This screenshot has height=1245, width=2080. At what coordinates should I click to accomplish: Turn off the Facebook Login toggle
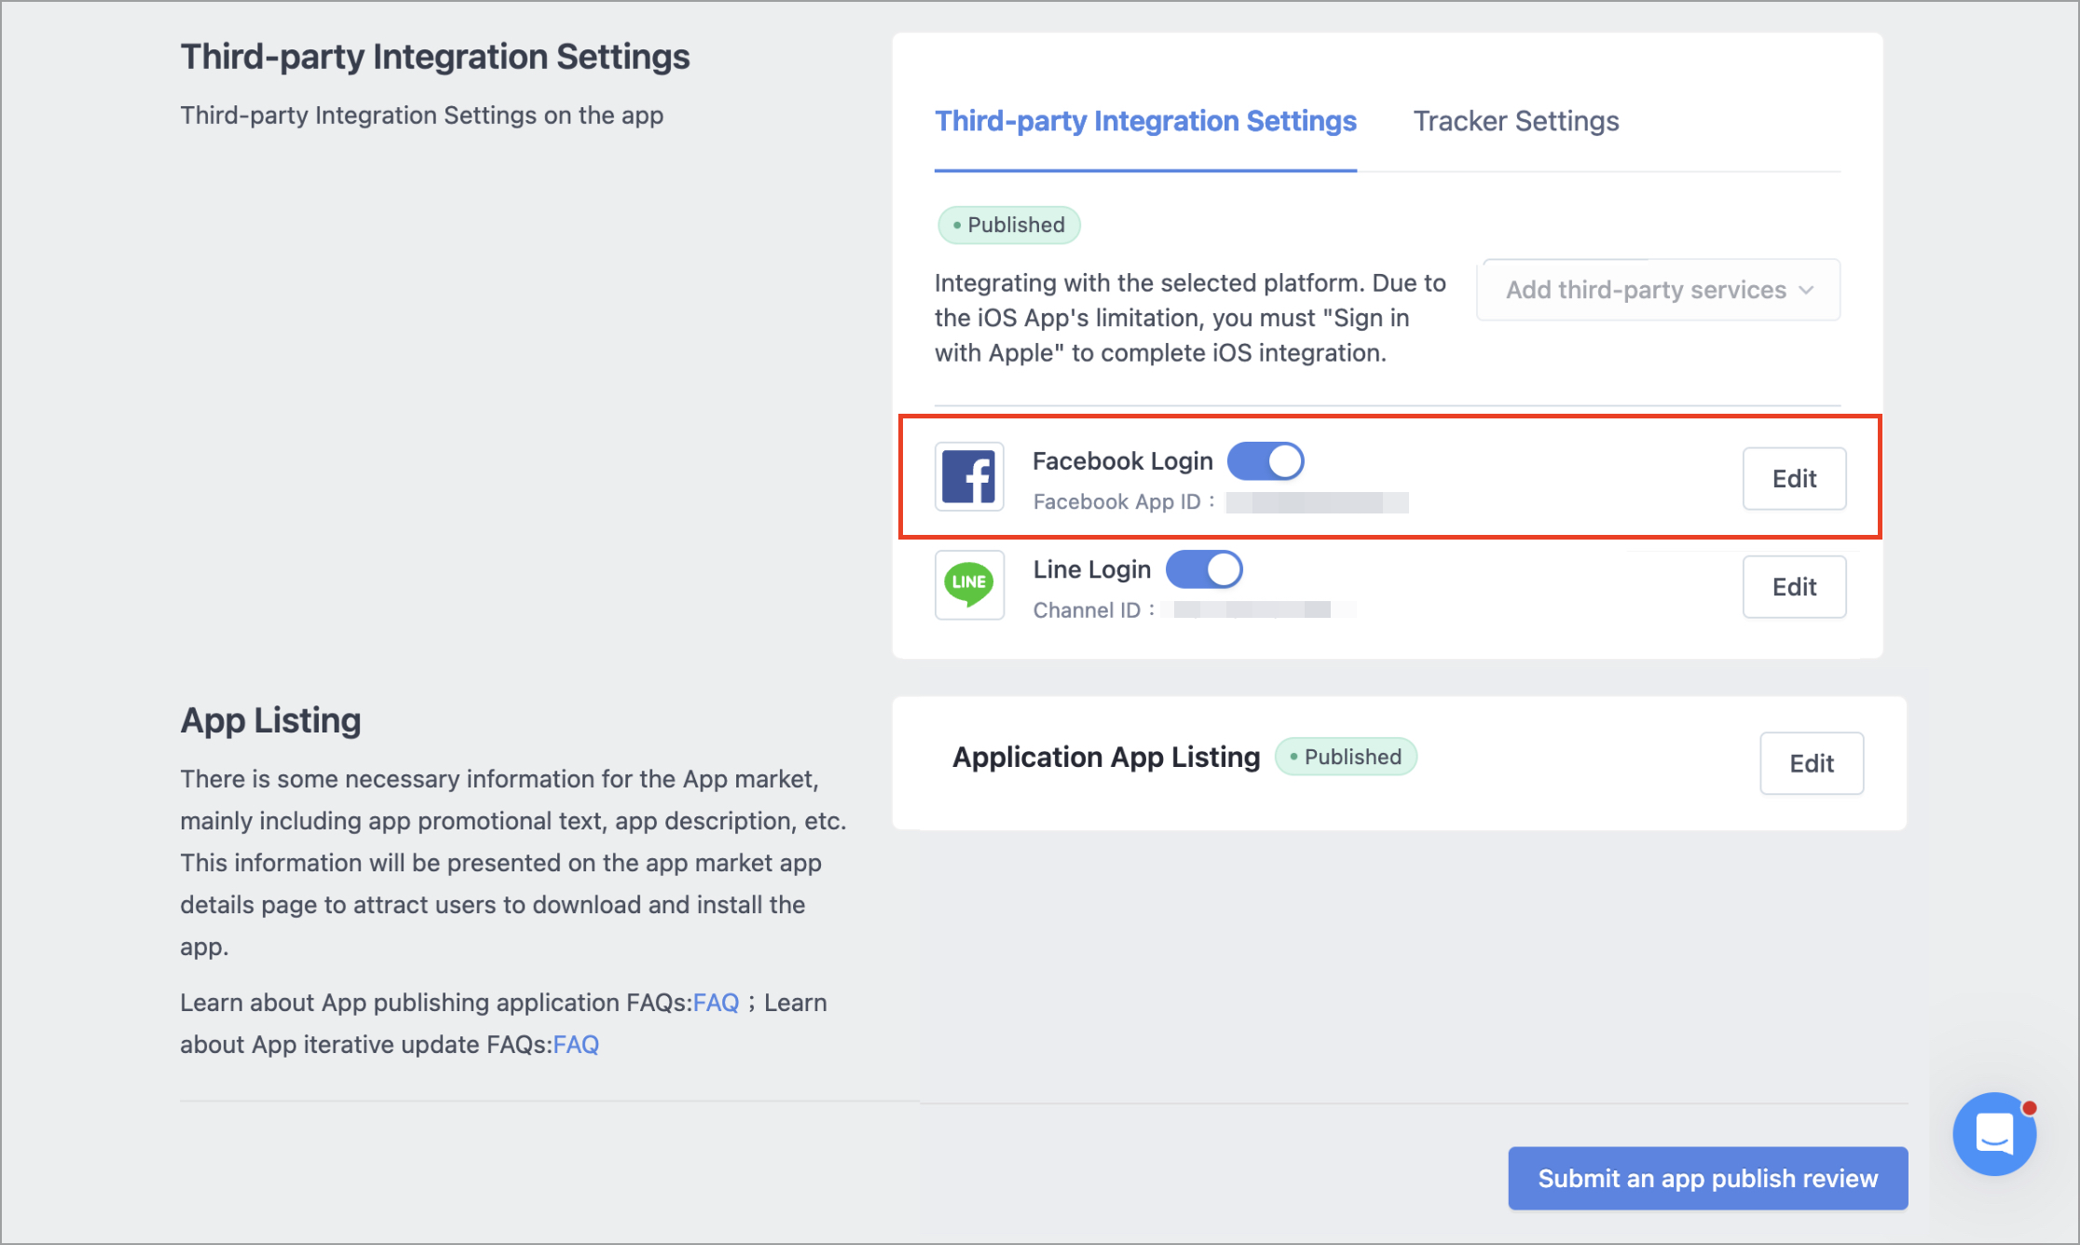pos(1266,461)
